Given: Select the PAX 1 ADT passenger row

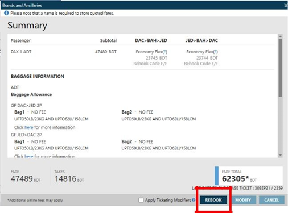Looking at the screenshot, I should click(142, 57).
